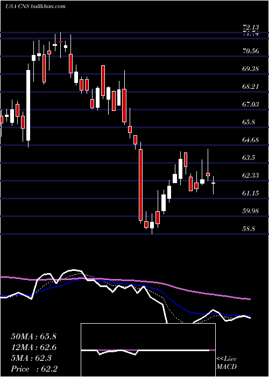Click the 59.98 price axis label
The width and height of the screenshot is (269, 377).
[x=251, y=211]
